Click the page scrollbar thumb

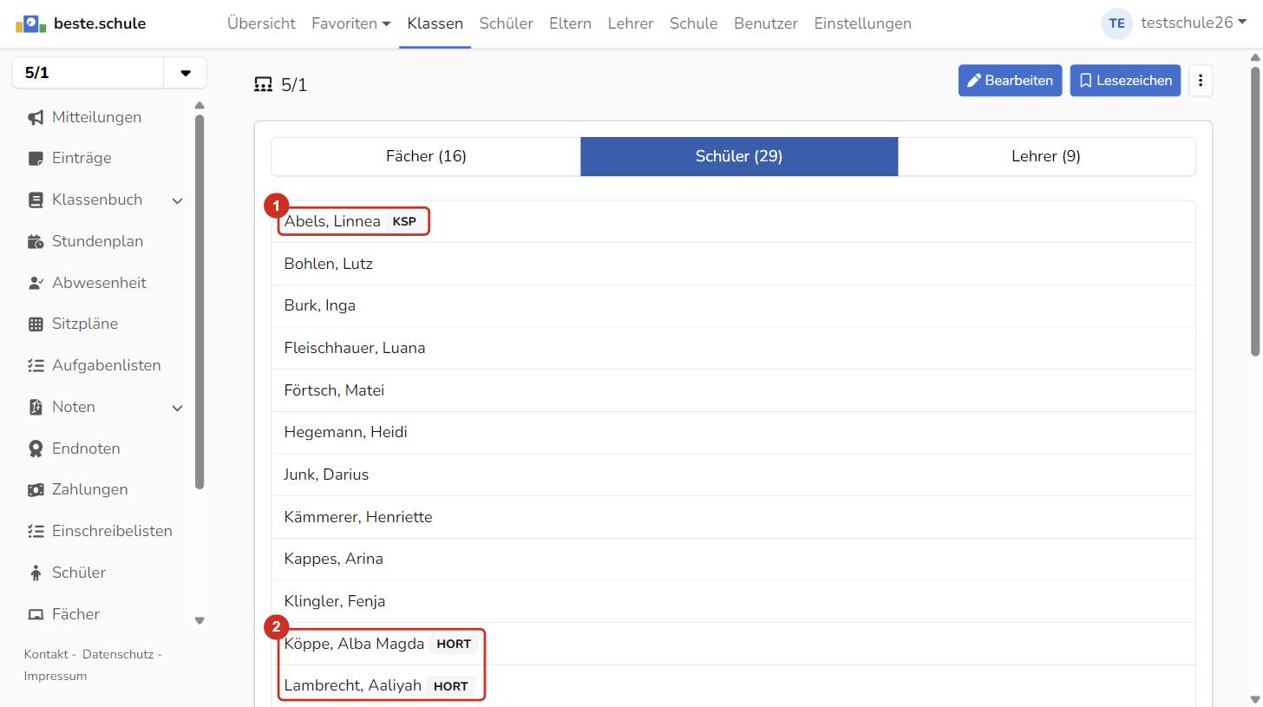pyautogui.click(x=1255, y=210)
